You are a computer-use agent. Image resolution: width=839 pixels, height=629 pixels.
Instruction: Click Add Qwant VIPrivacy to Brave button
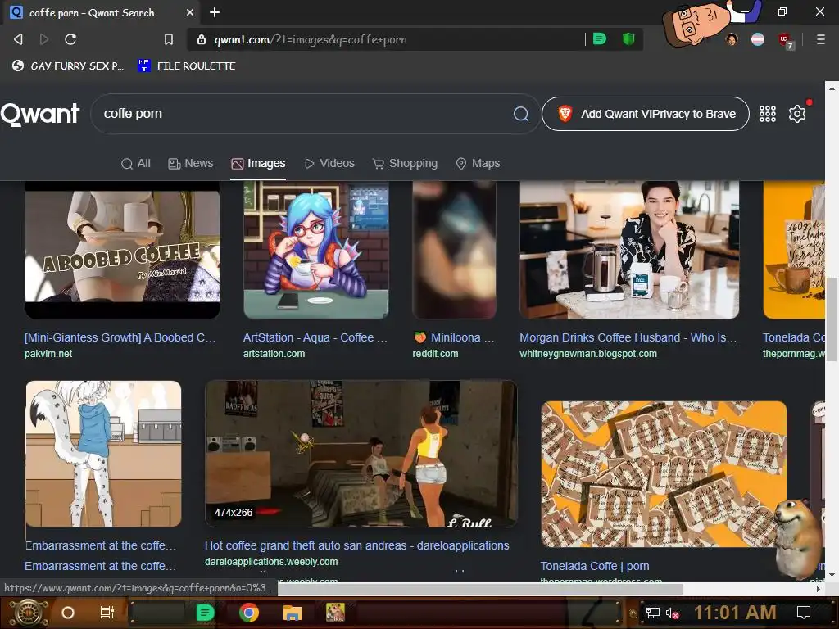pyautogui.click(x=646, y=114)
